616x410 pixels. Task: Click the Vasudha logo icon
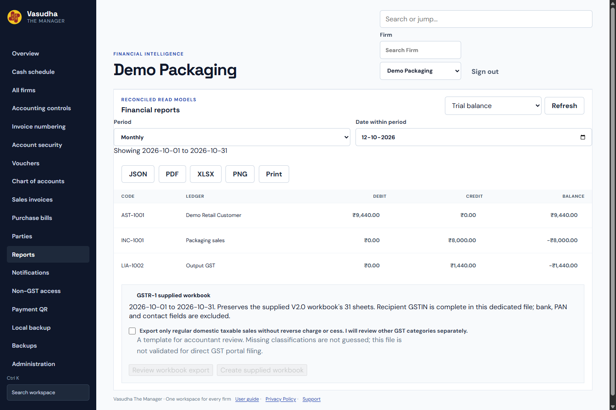(15, 17)
